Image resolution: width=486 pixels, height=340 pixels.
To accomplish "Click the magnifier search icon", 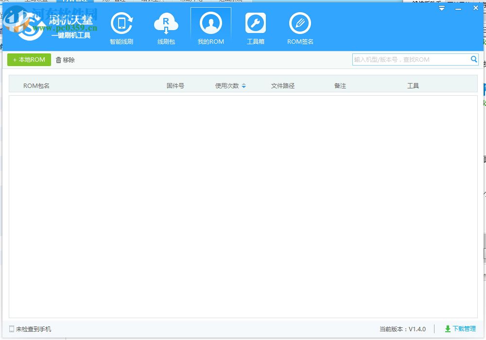I will (x=474, y=59).
